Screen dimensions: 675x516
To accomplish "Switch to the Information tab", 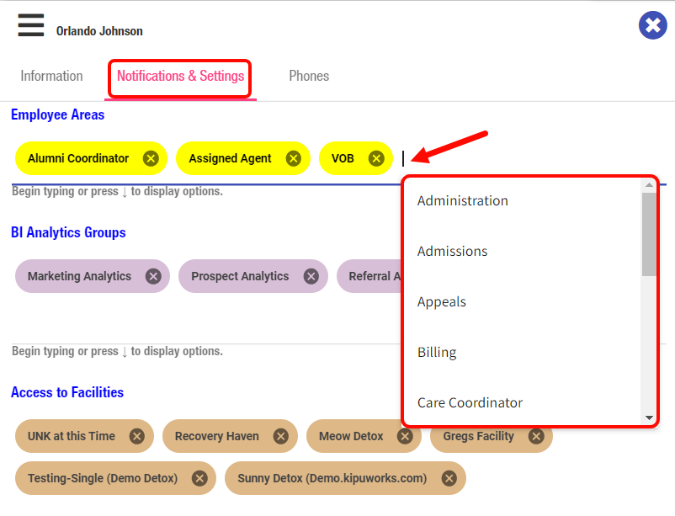I will click(x=51, y=76).
